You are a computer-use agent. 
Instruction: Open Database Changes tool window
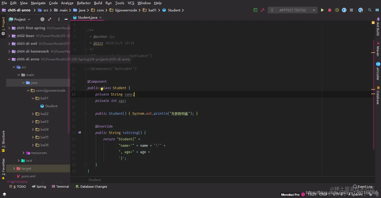tap(91, 187)
